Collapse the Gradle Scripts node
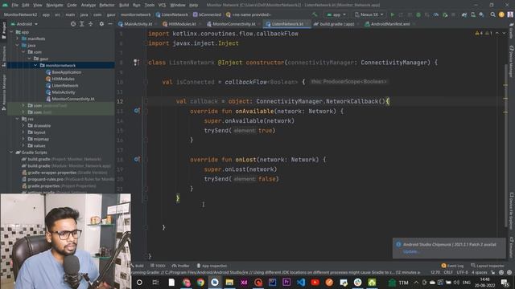 point(11,153)
